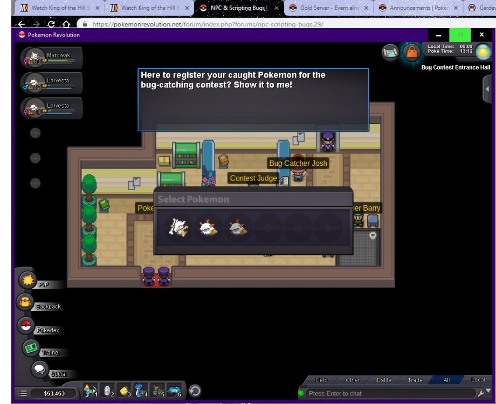The image size is (496, 404).
Task: Expand the right side panel arrow
Action: (x=487, y=89)
